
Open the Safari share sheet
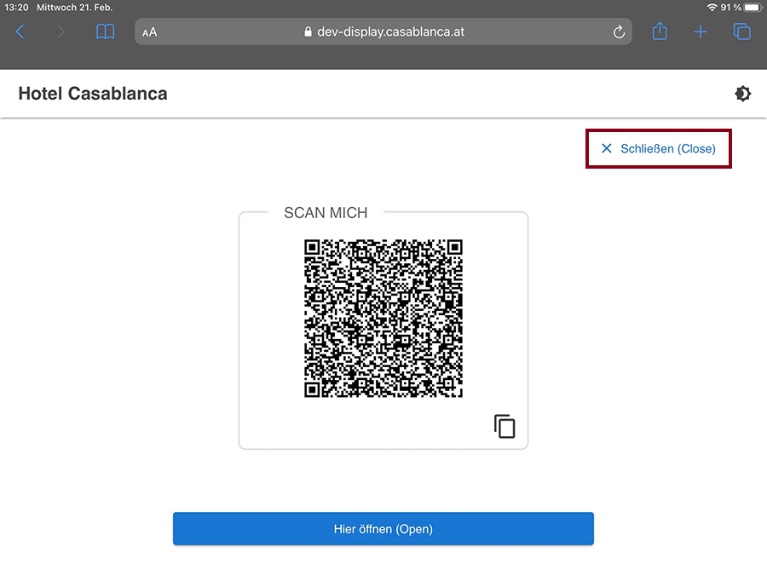coord(660,32)
